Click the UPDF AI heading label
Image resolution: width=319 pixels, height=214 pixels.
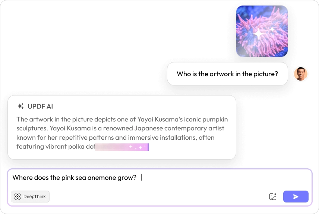(40, 106)
